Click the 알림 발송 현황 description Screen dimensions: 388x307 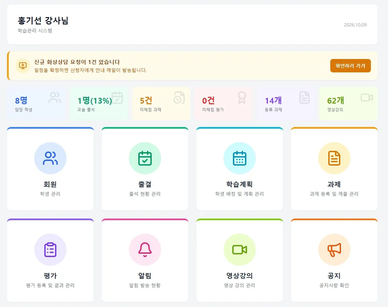coord(145,285)
